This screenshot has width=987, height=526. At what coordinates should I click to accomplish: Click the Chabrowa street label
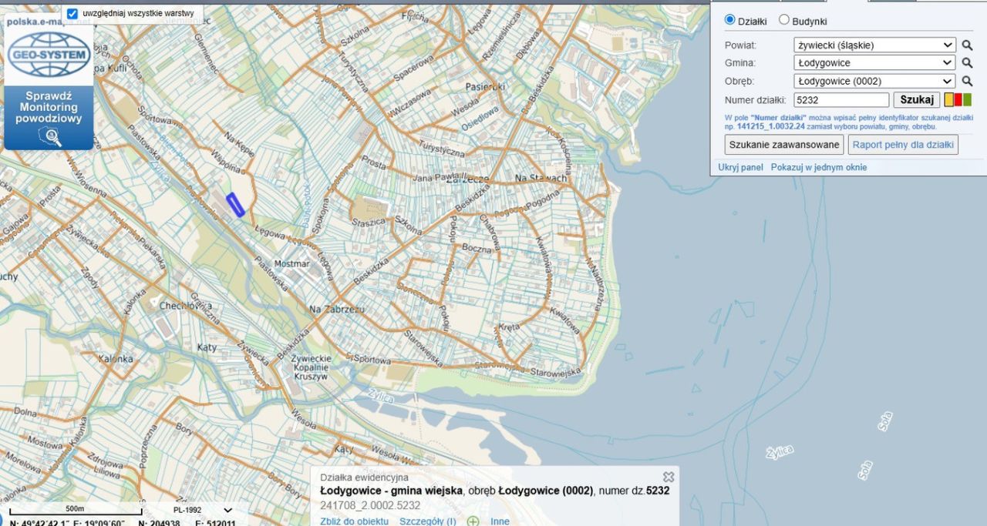point(489,232)
